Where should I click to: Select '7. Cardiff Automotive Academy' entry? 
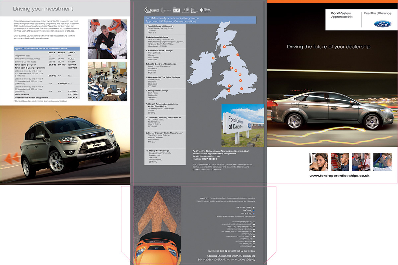click(x=165, y=109)
